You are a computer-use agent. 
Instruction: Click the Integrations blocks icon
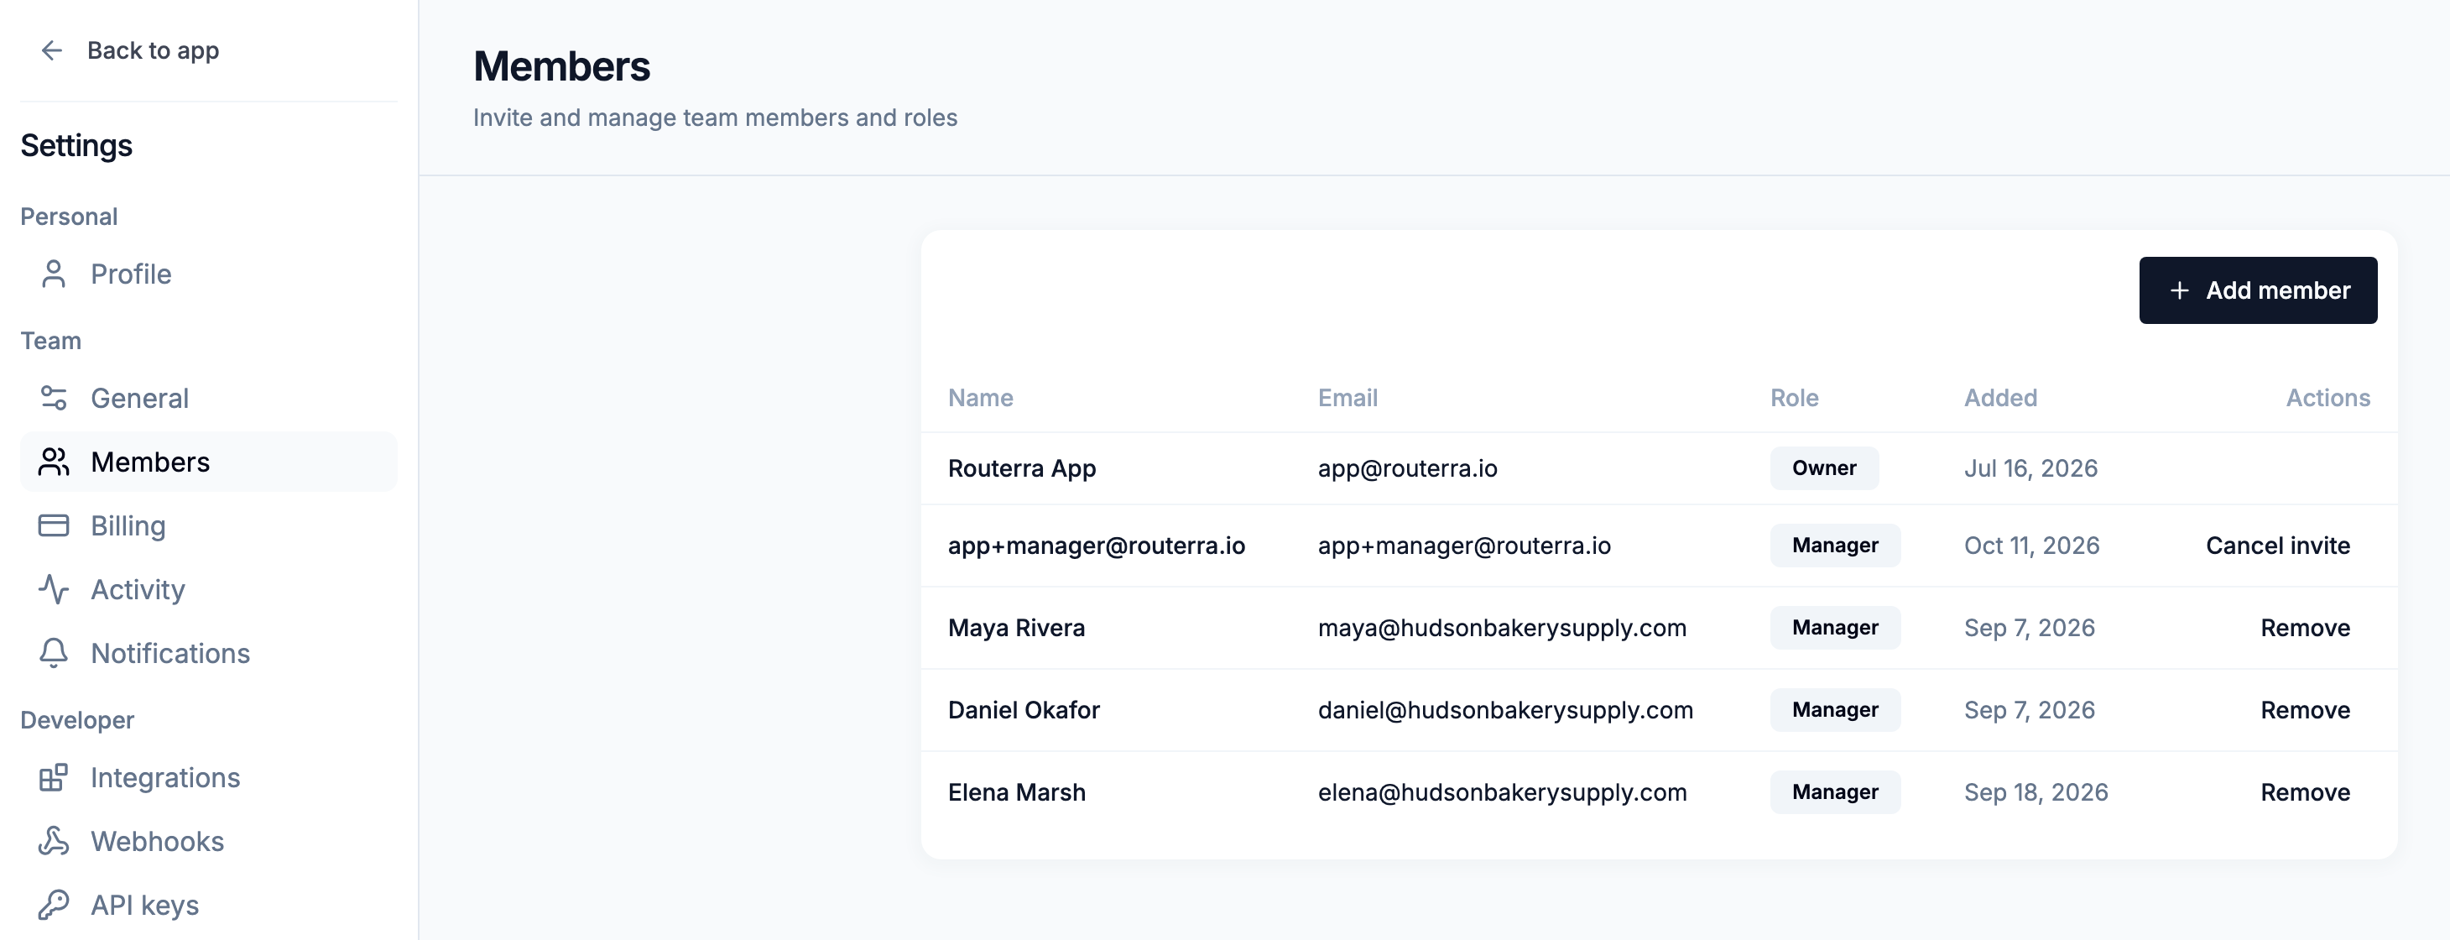pyautogui.click(x=55, y=777)
